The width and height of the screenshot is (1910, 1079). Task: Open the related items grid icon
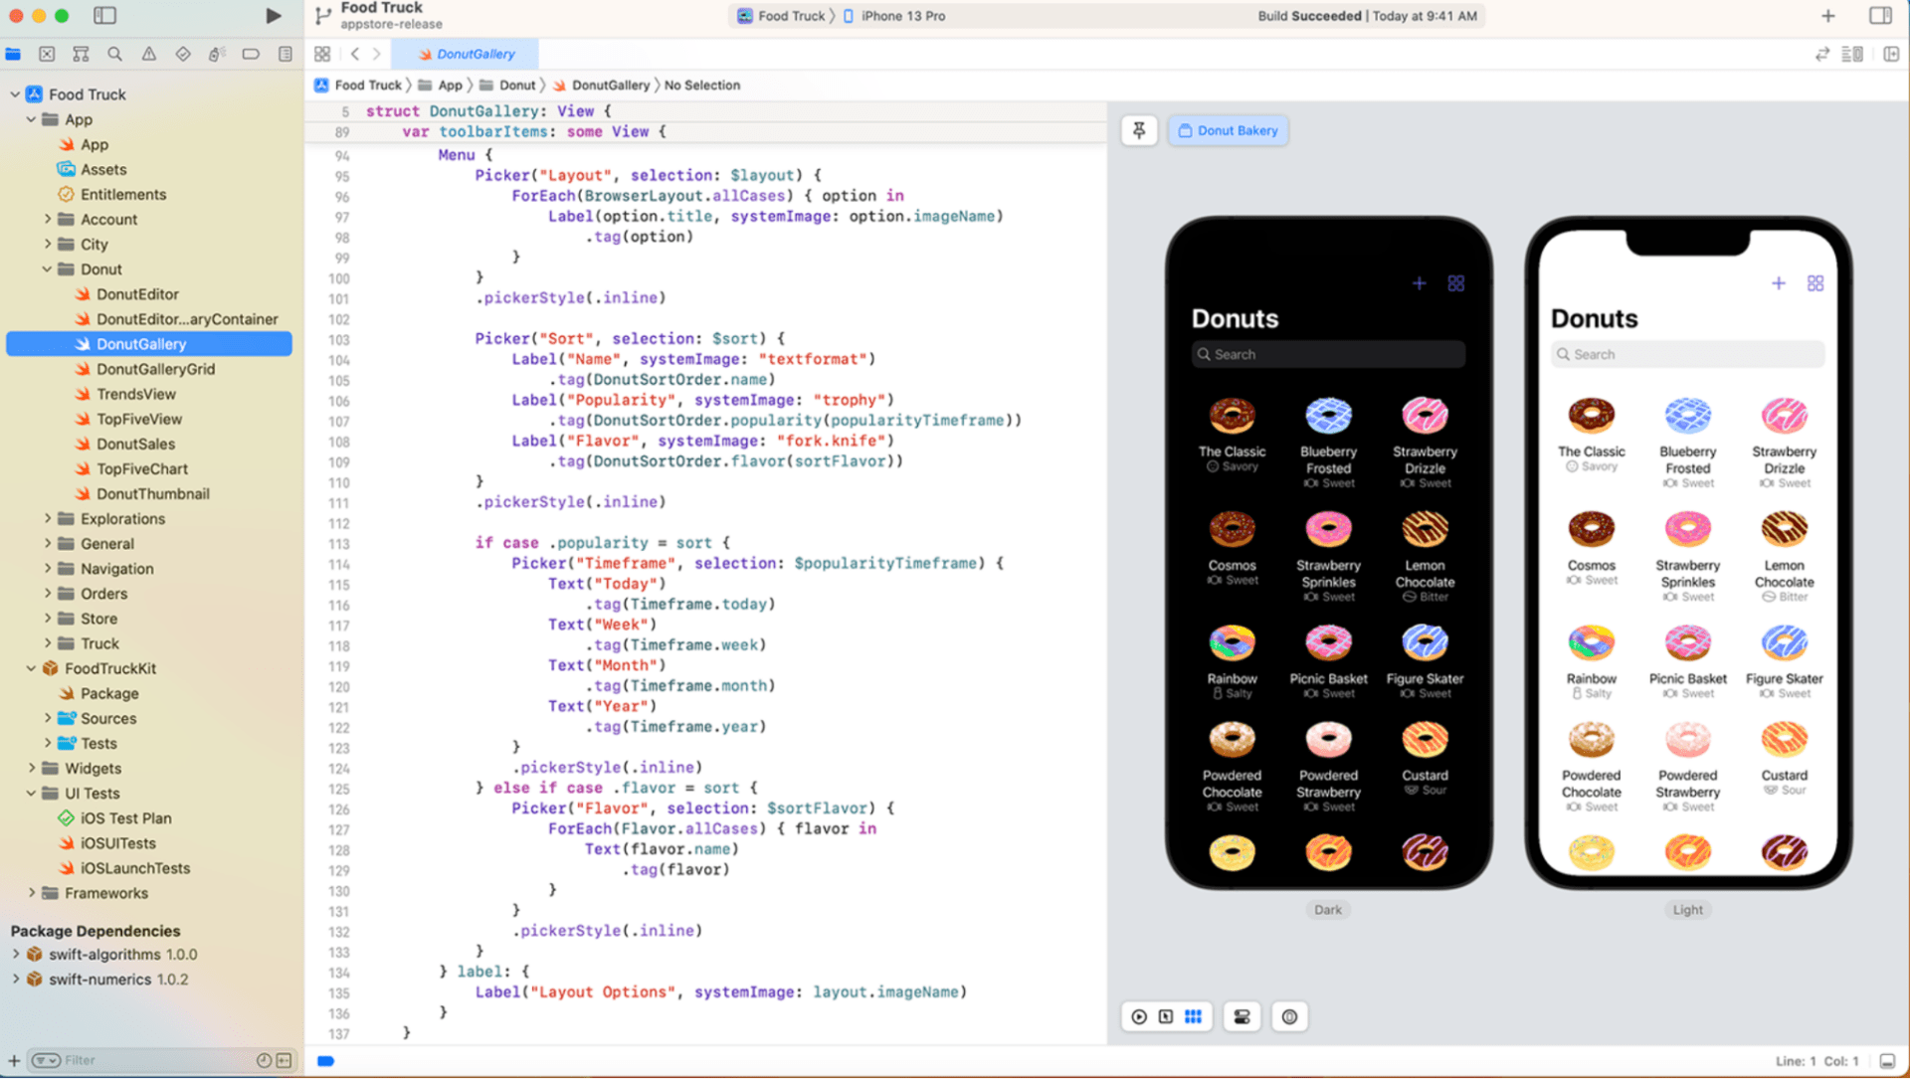point(322,55)
